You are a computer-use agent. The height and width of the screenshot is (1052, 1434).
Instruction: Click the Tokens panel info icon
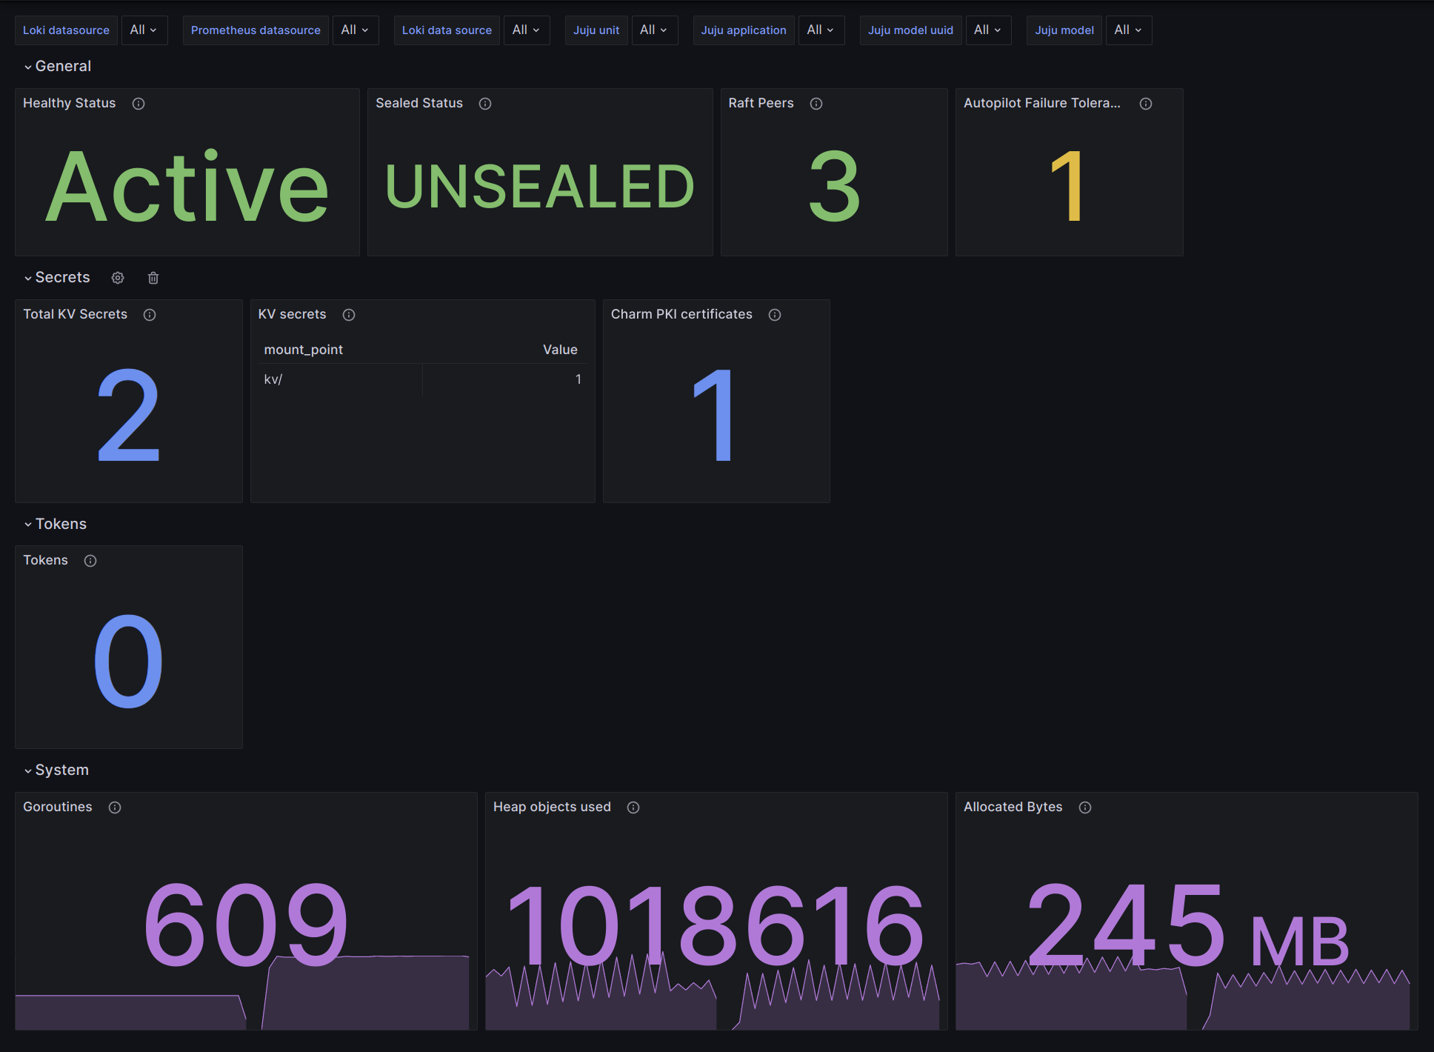coord(90,561)
